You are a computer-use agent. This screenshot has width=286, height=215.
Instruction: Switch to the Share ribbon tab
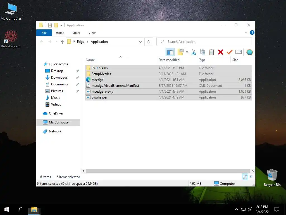(x=76, y=33)
